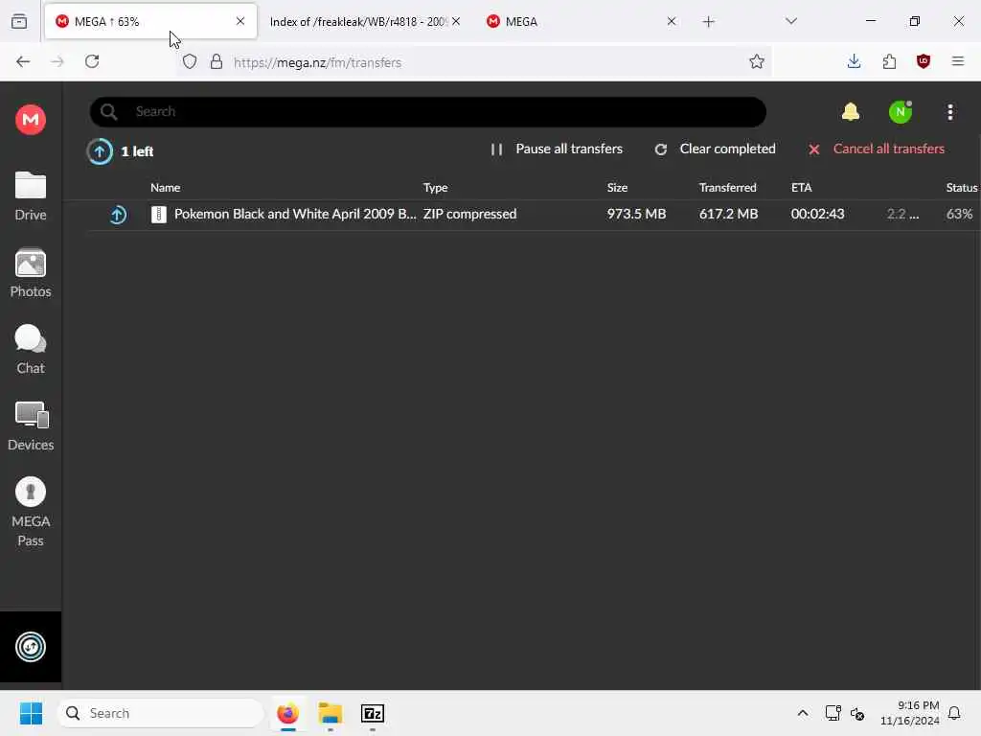Click the 617.2 MB transferred value
Viewport: 981px width, 736px height.
tap(728, 214)
